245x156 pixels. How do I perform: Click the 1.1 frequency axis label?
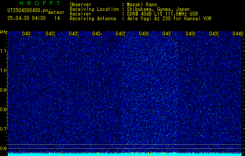[4, 51]
